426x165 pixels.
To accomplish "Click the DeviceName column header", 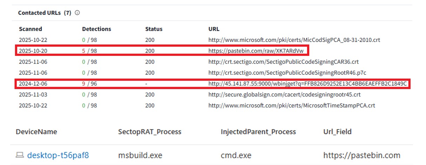I will [x=36, y=132].
